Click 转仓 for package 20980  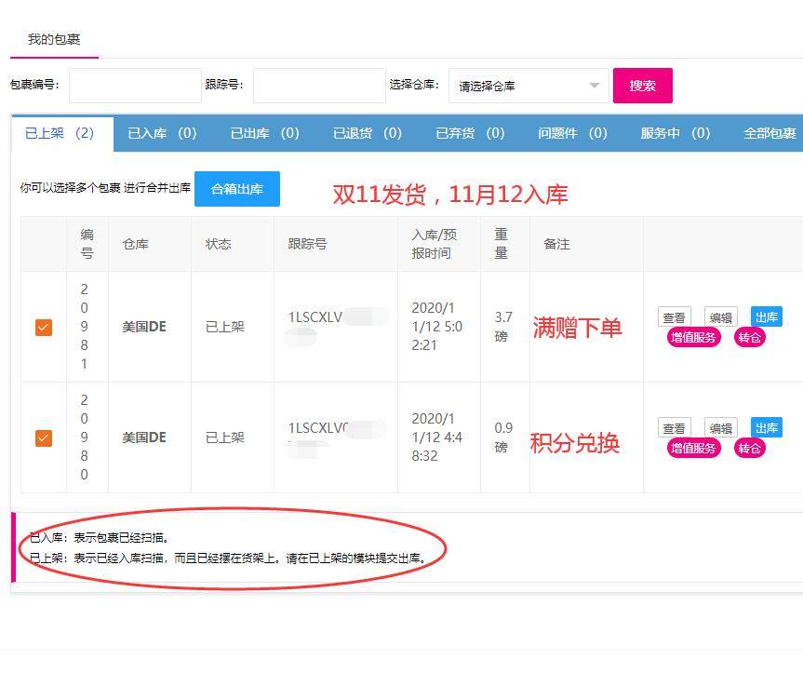tap(749, 448)
